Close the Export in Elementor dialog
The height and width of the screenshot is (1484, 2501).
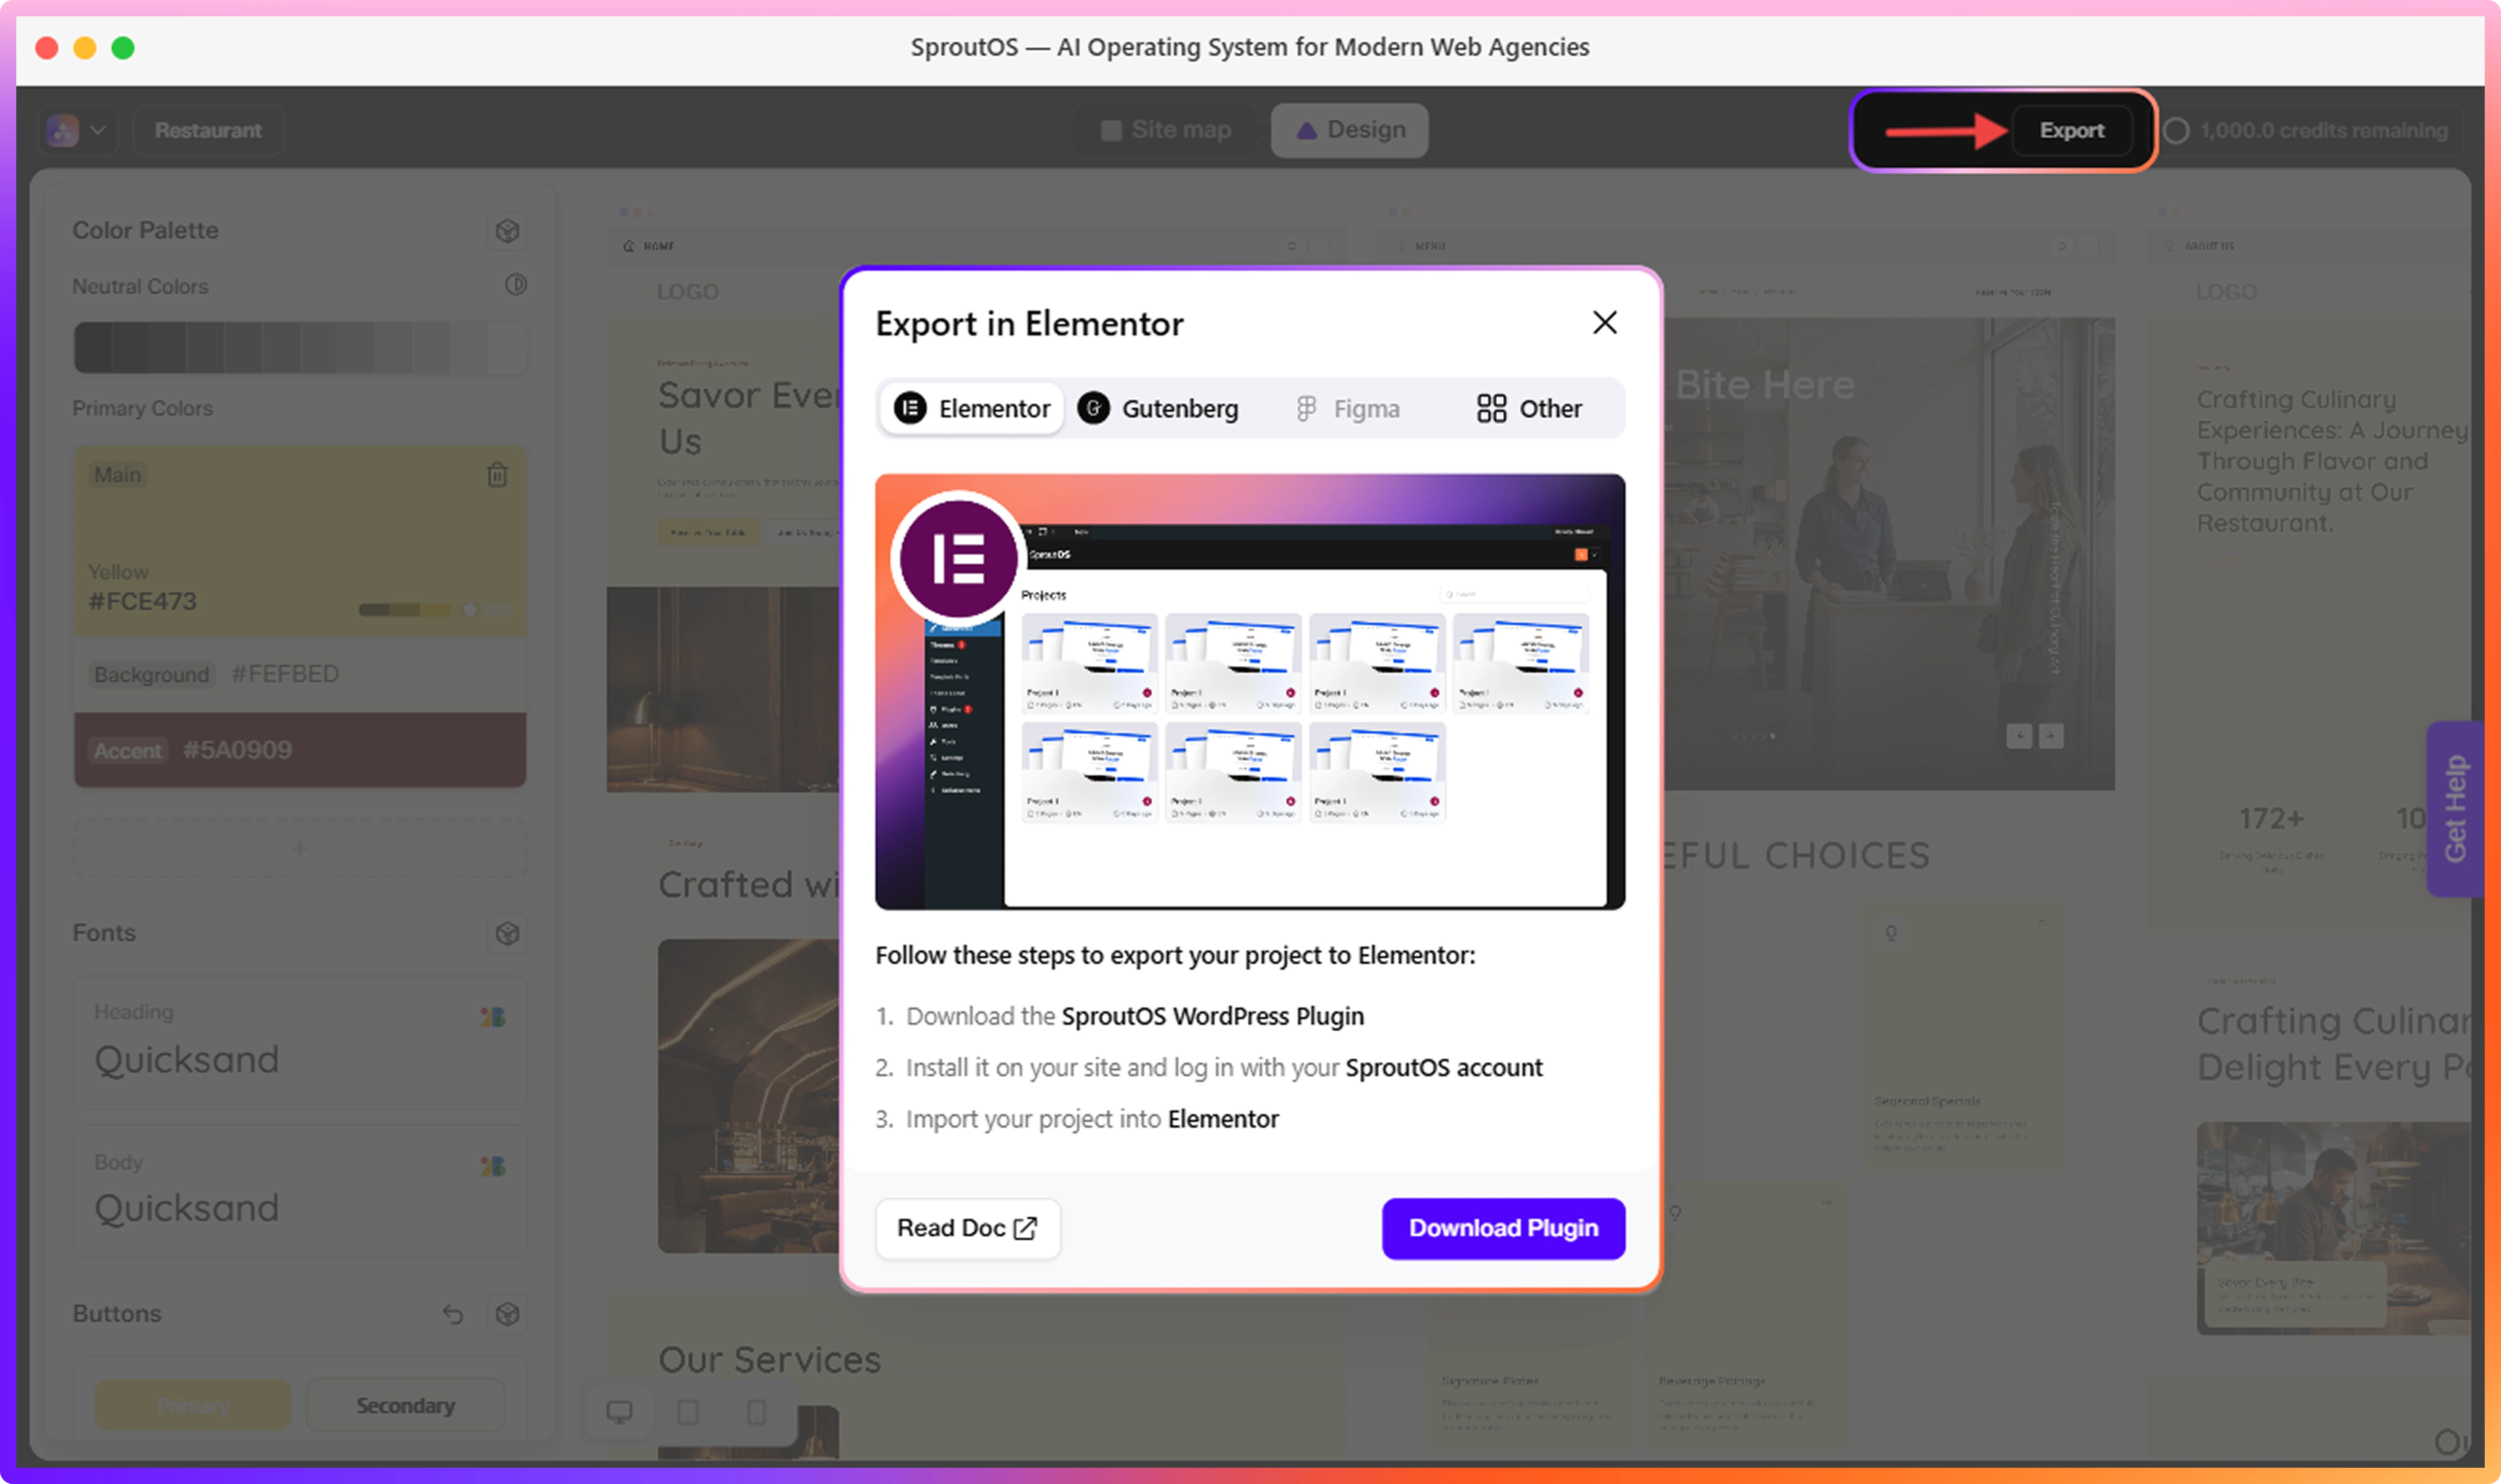point(1604,322)
